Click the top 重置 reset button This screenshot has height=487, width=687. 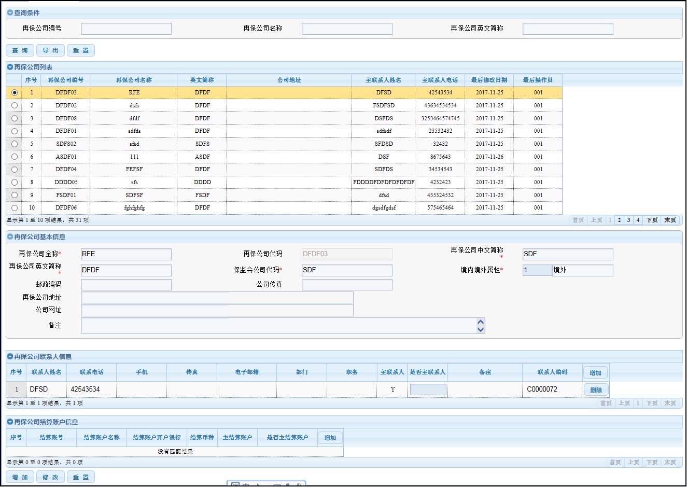(x=81, y=50)
